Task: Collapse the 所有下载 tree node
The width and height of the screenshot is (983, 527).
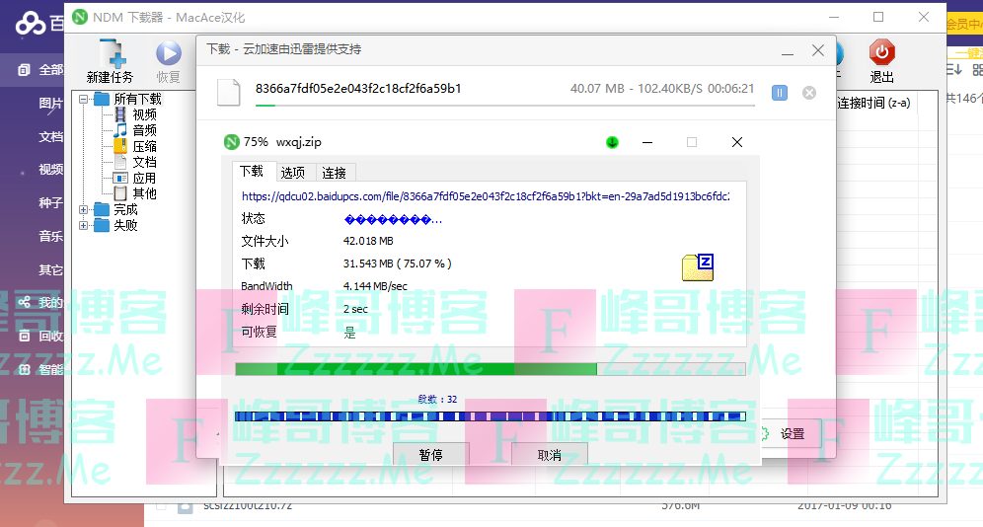Action: [x=85, y=99]
